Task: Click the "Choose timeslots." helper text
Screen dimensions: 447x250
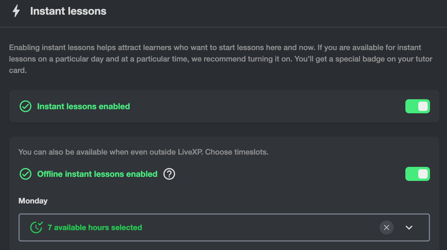Action: coord(237,152)
